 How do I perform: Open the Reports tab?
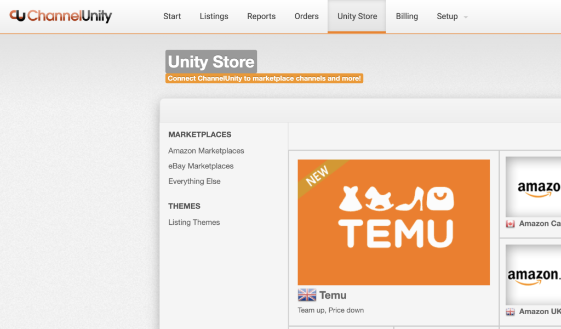pos(261,16)
